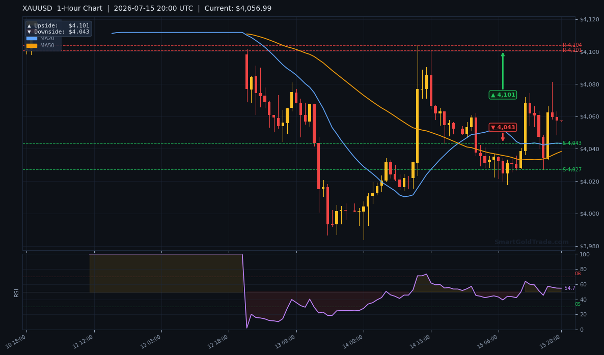Click the '14 00:00' time axis label

point(353,342)
